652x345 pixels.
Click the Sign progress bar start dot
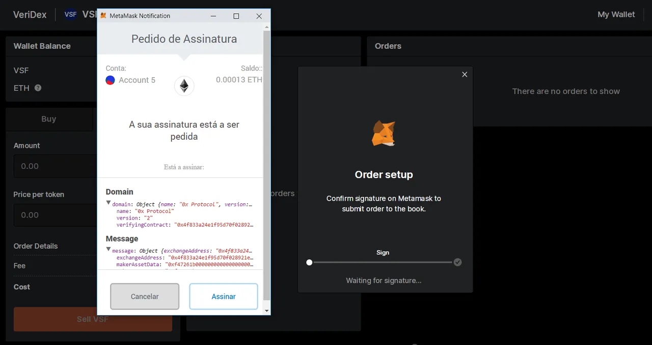click(x=309, y=262)
